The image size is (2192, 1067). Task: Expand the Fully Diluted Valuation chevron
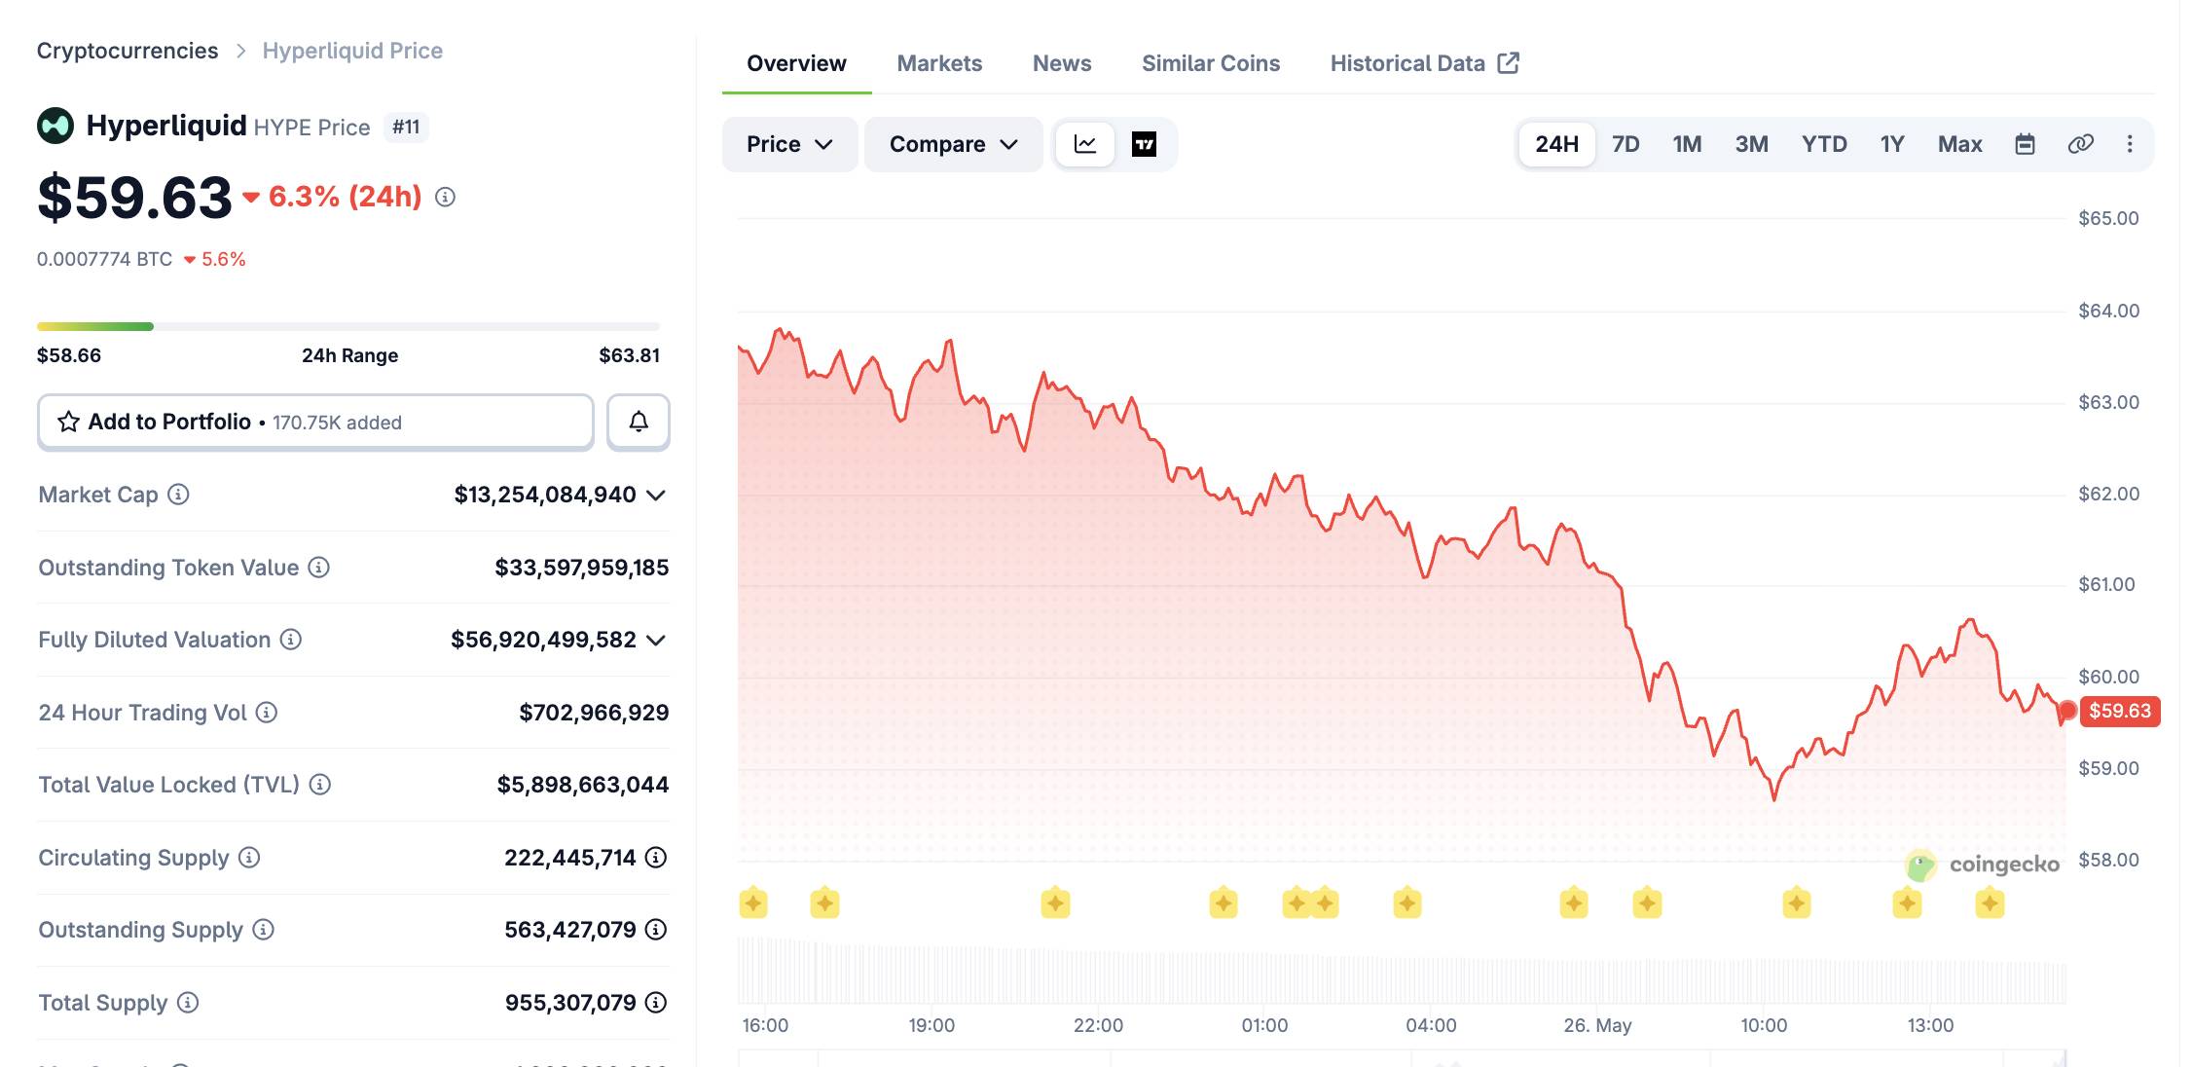pyautogui.click(x=656, y=640)
